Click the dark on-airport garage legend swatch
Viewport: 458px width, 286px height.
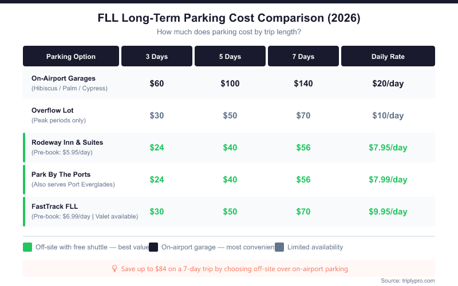[x=153, y=247]
